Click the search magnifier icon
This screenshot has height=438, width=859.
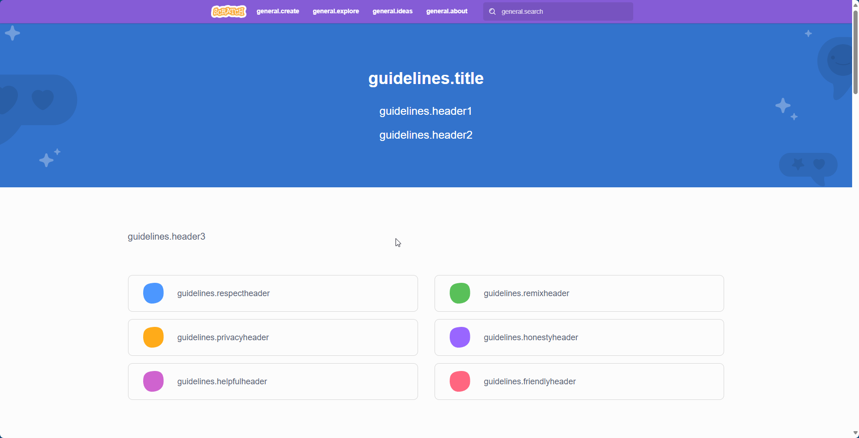tap(492, 11)
